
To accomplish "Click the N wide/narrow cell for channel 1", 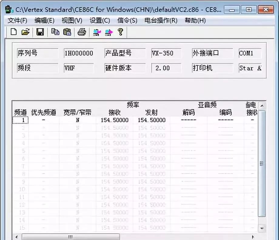I will (x=77, y=120).
